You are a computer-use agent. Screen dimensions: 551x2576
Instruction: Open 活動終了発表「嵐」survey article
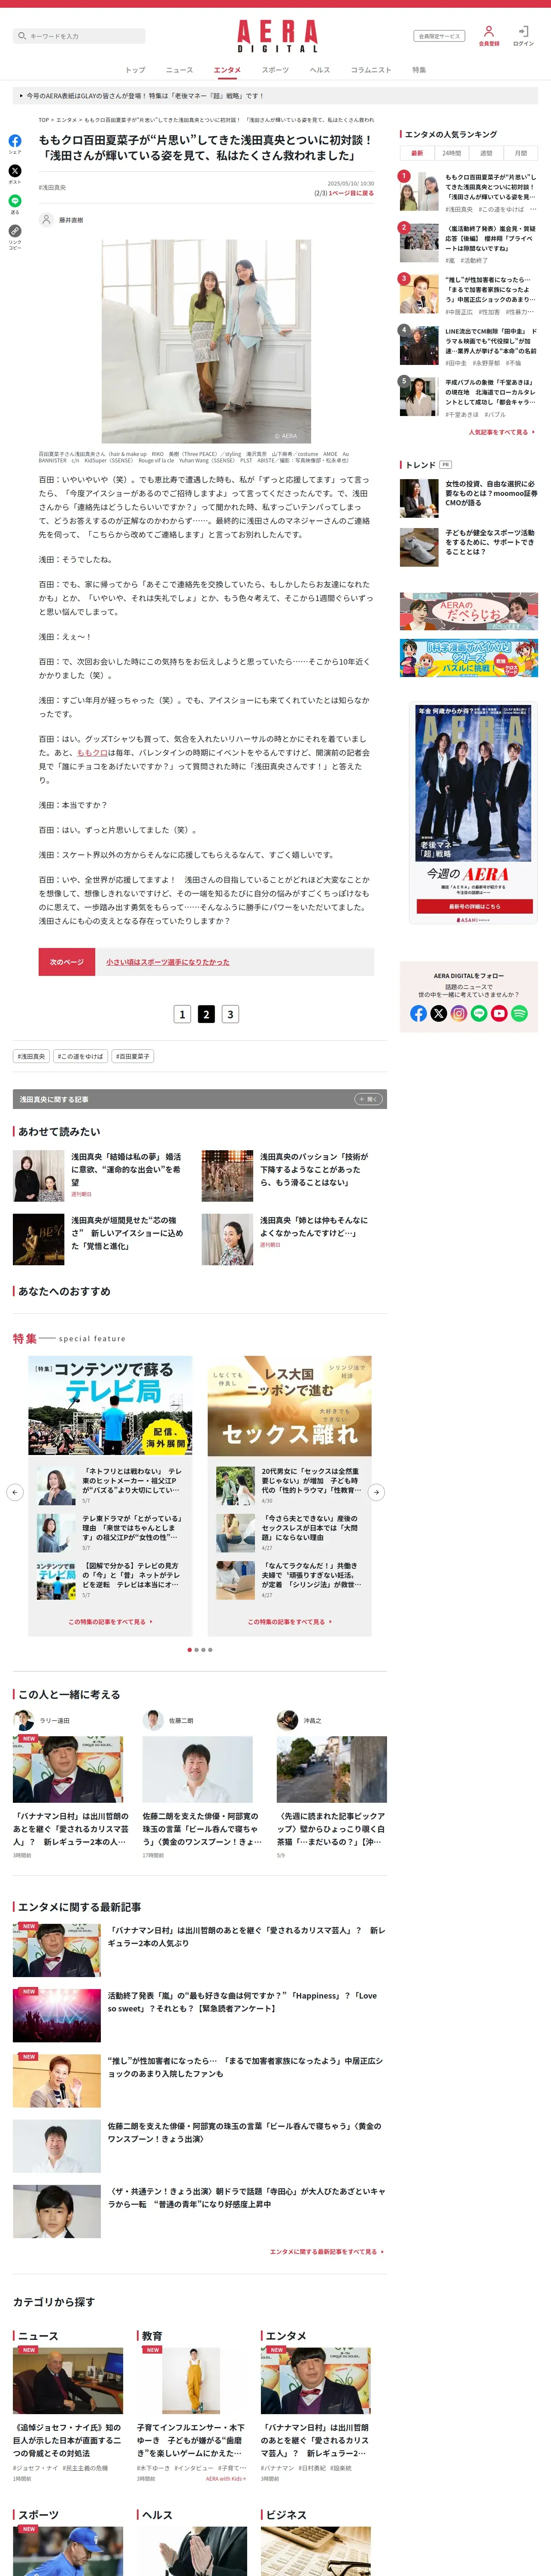pyautogui.click(x=243, y=2001)
